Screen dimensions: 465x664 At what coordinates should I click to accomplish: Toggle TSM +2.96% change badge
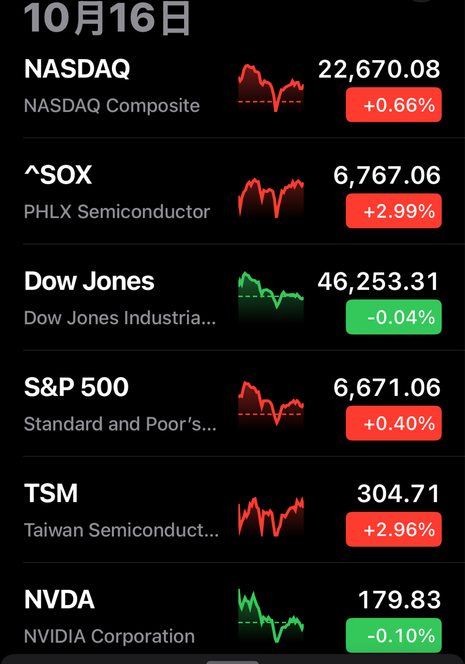(x=393, y=530)
